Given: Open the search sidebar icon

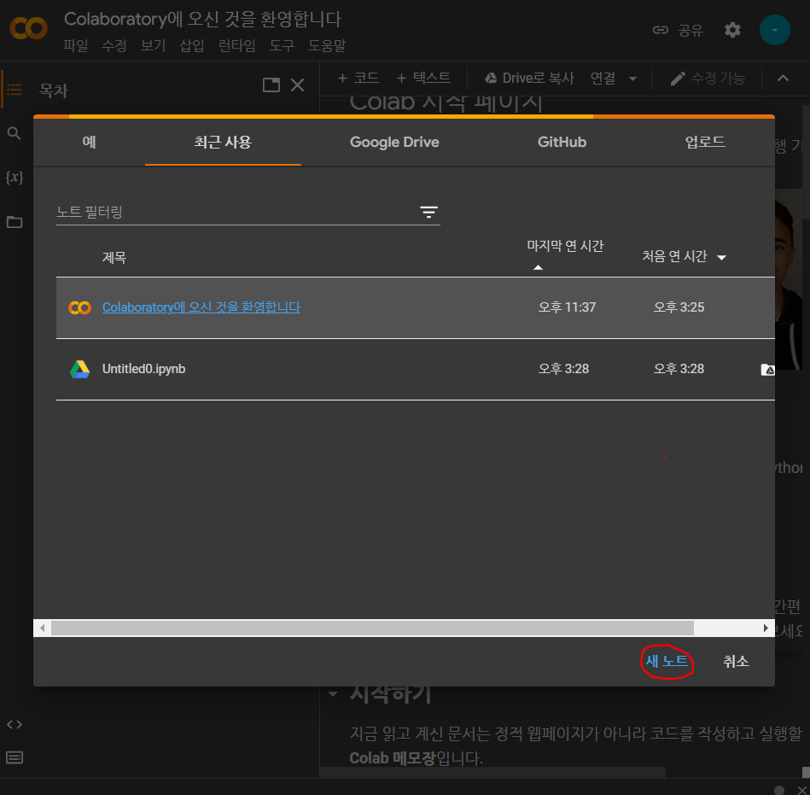Looking at the screenshot, I should tap(14, 133).
